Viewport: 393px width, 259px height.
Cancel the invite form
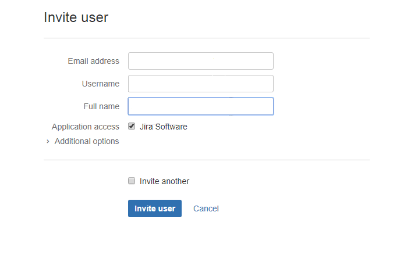coord(206,208)
